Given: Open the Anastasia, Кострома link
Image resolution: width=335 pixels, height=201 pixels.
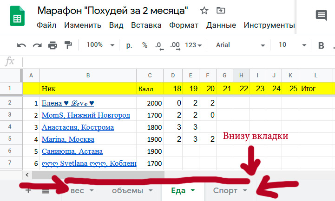Looking at the screenshot, I should tap(77, 127).
